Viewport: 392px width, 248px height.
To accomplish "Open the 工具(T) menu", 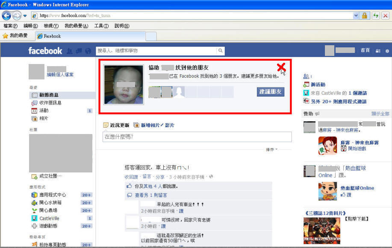I will 101,26.
